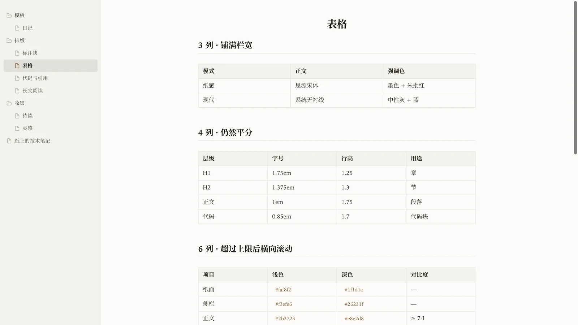The height and width of the screenshot is (325, 578).
Task: Open the 代码与引用 page
Action: coord(51,78)
